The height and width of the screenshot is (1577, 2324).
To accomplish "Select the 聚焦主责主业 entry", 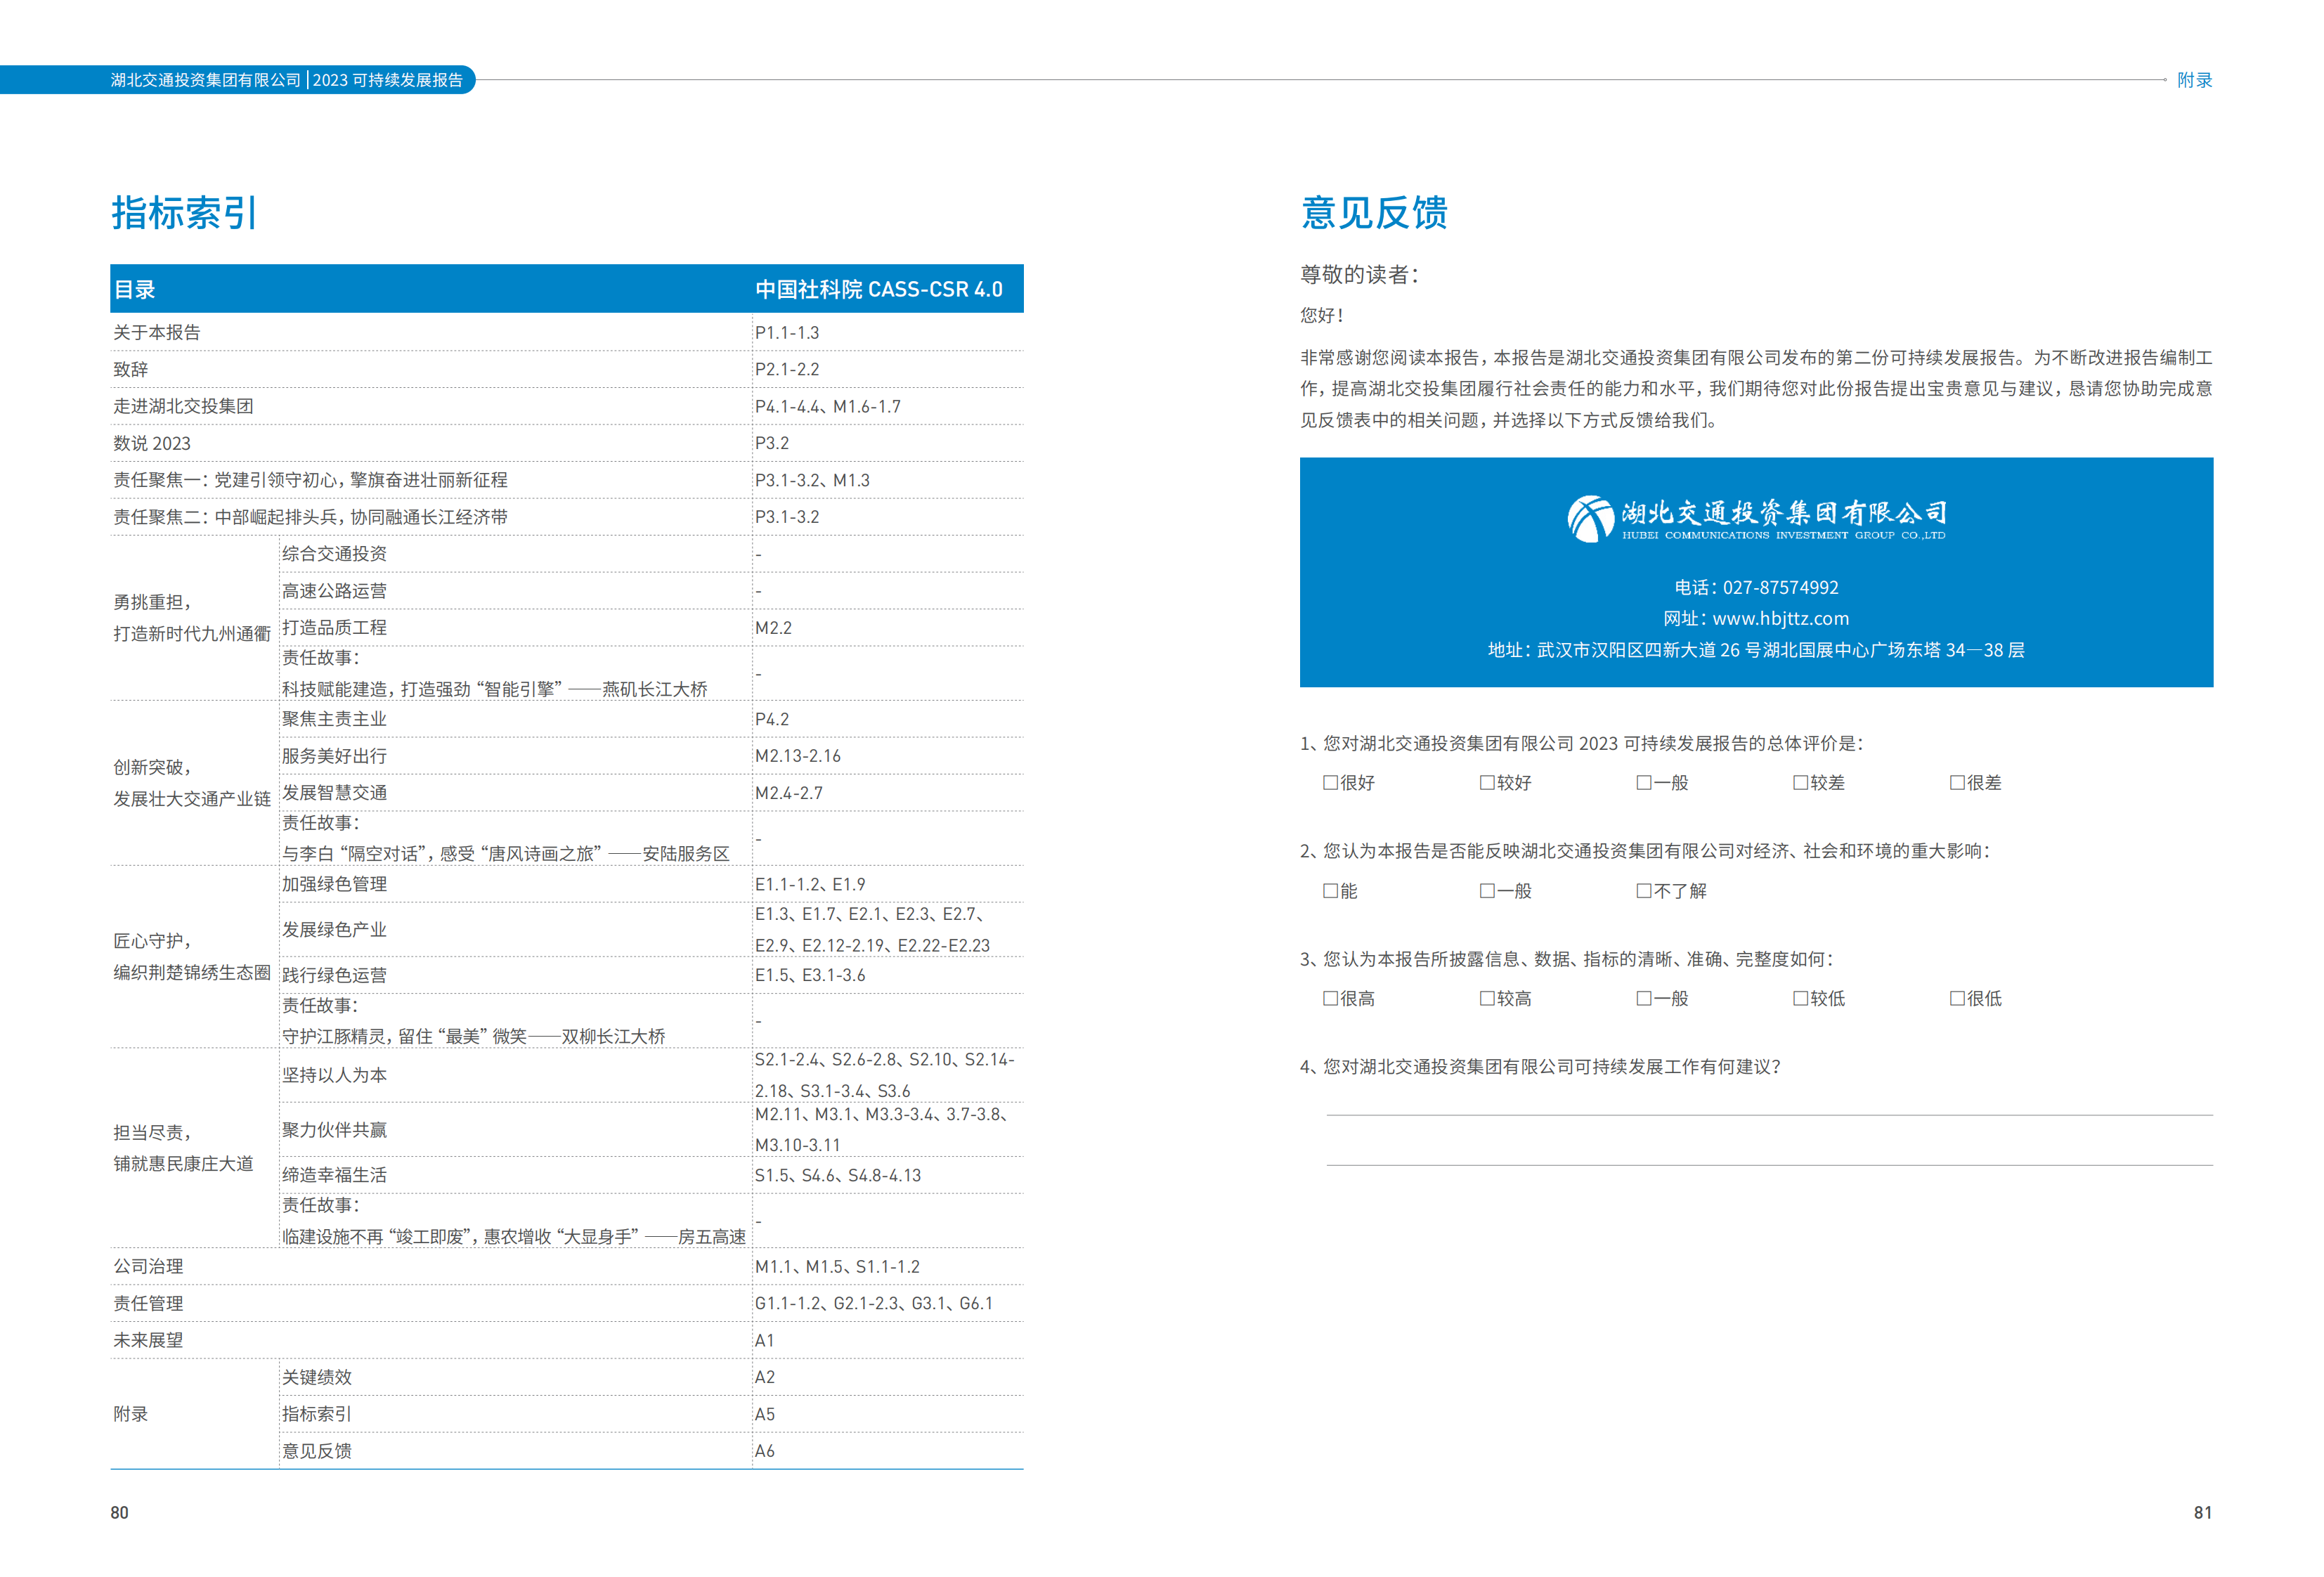I will click(x=334, y=719).
